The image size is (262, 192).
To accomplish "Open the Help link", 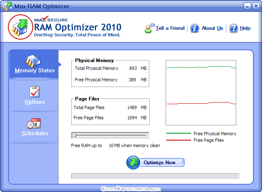I will [245, 28].
